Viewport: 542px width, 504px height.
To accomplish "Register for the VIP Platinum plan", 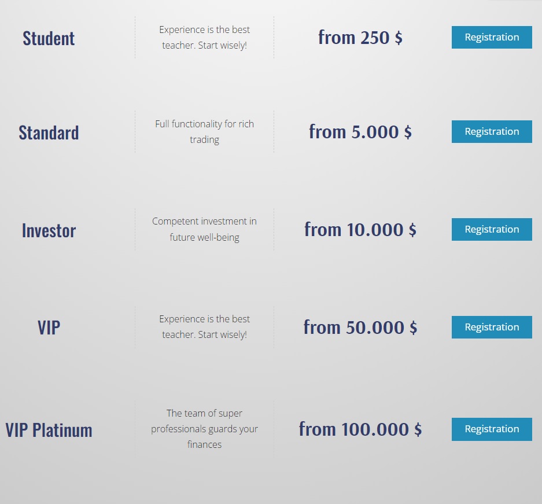I will click(x=492, y=429).
